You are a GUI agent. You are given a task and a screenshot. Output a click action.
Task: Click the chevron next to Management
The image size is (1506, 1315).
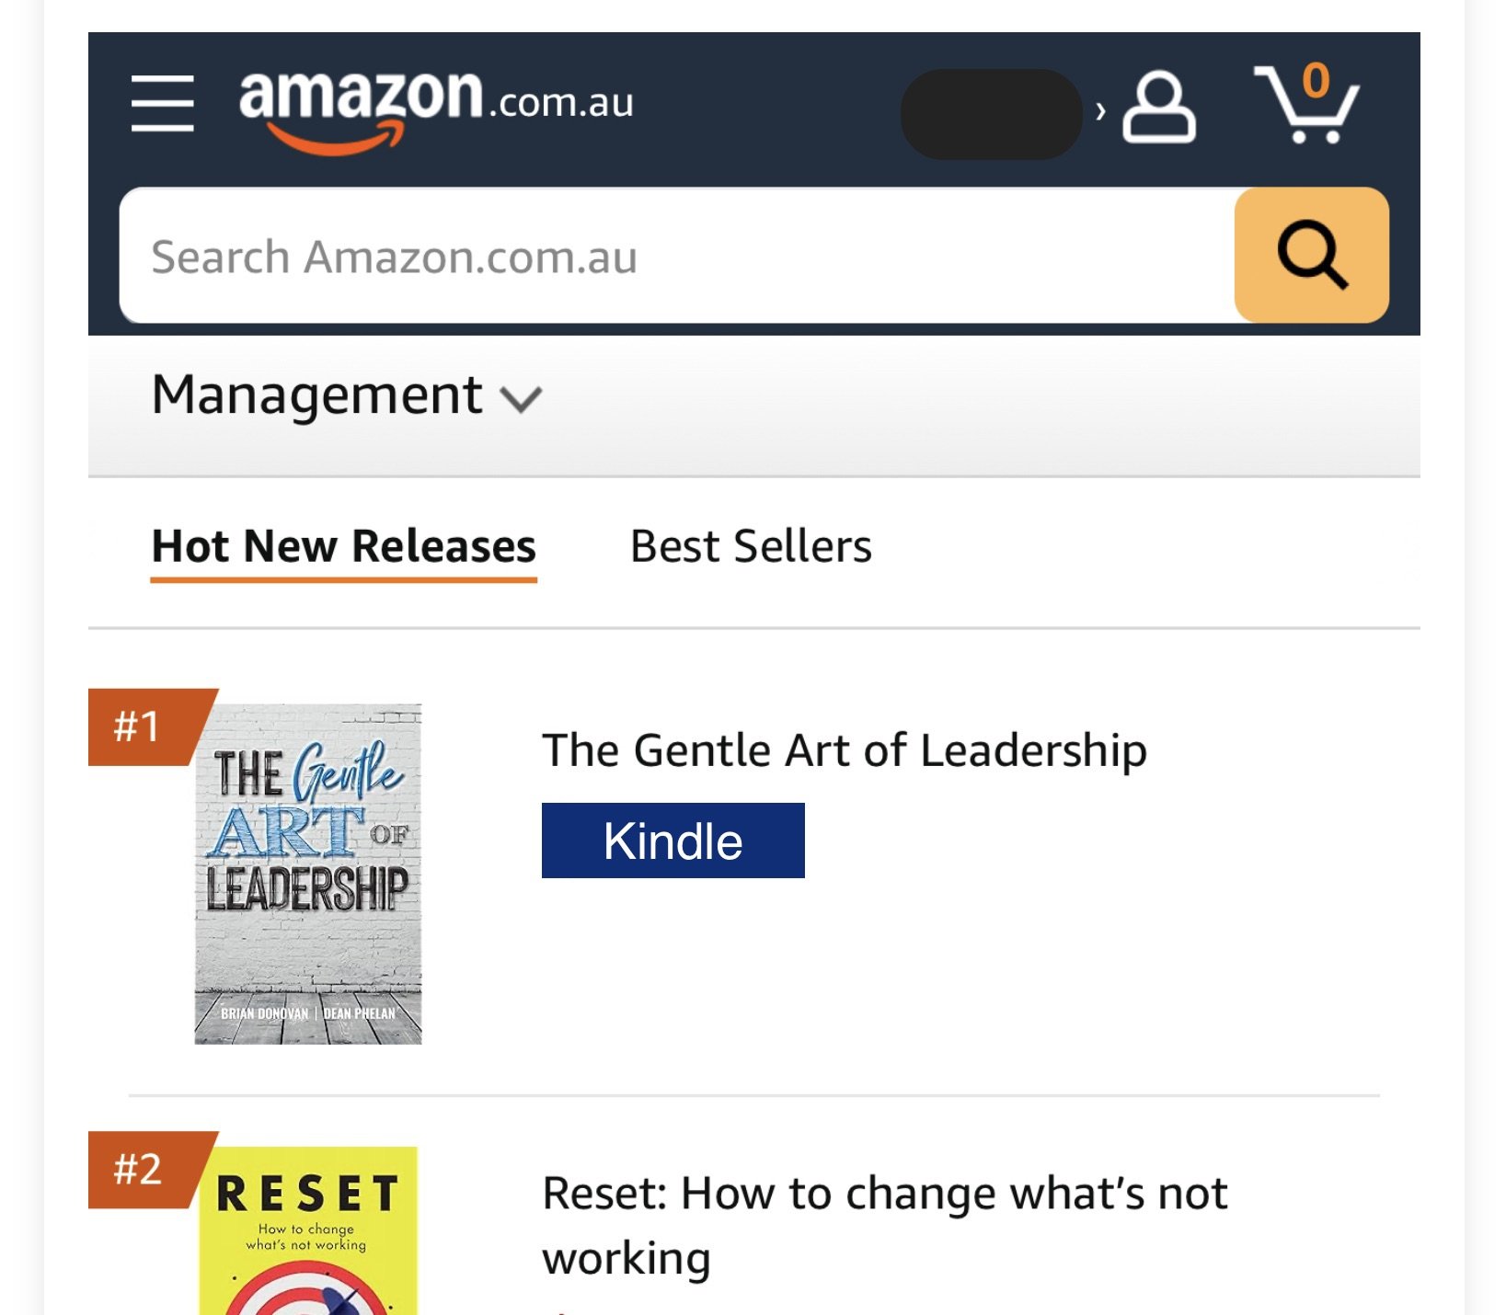[521, 399]
